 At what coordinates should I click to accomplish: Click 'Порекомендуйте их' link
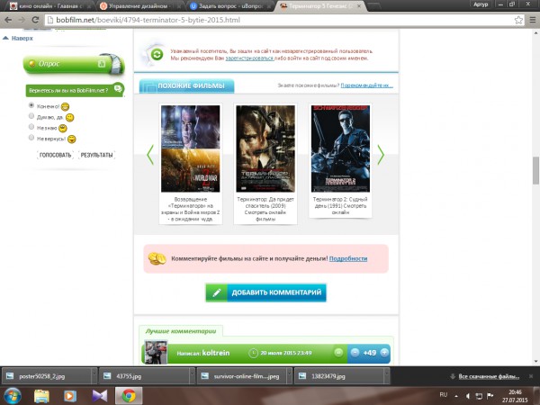367,85
